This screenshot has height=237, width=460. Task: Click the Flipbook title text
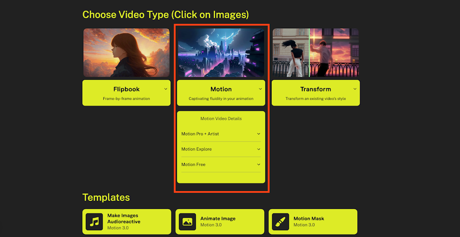[126, 89]
